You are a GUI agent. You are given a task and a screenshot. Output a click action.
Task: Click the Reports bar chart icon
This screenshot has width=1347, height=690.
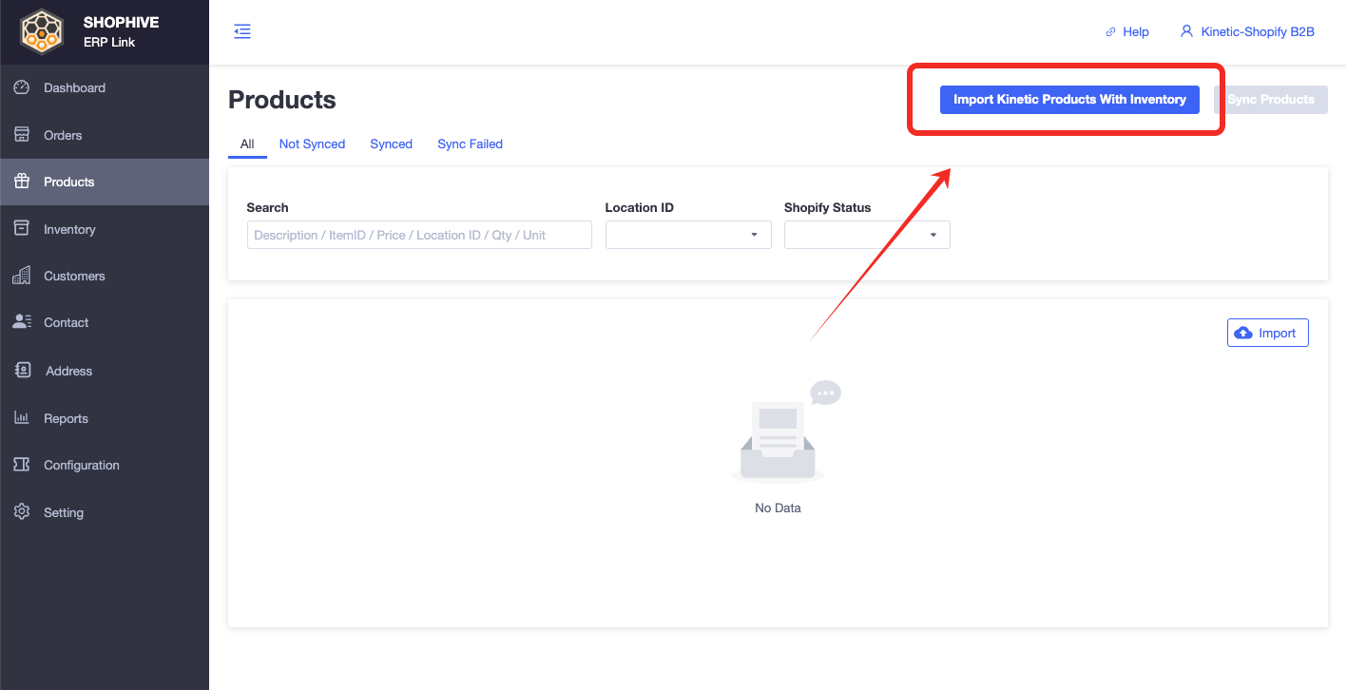pyautogui.click(x=22, y=418)
